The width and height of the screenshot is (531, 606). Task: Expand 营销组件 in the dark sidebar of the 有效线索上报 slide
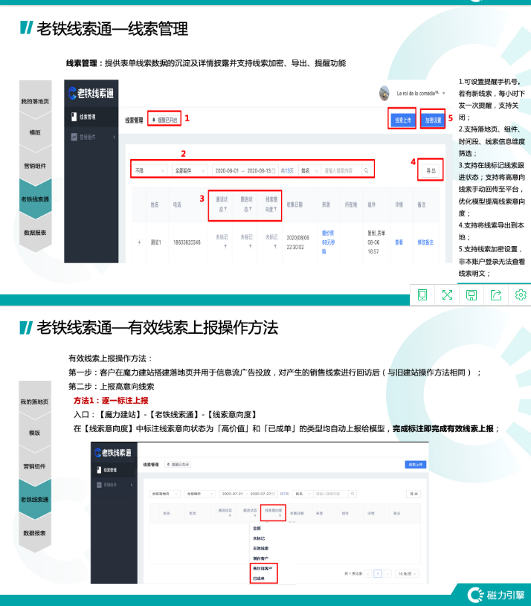pyautogui.click(x=115, y=485)
